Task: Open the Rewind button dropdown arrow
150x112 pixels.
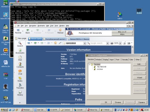Action: (23, 31)
